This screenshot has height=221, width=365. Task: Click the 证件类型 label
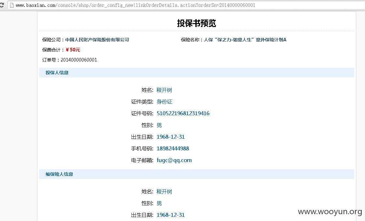point(142,102)
